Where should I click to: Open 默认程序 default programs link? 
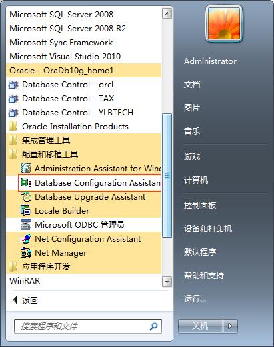[200, 252]
